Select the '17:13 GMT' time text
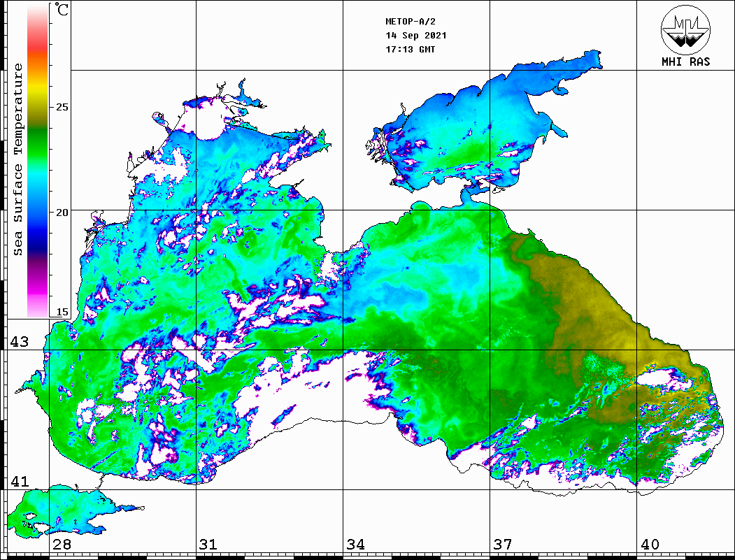The height and width of the screenshot is (560, 735). tap(410, 49)
